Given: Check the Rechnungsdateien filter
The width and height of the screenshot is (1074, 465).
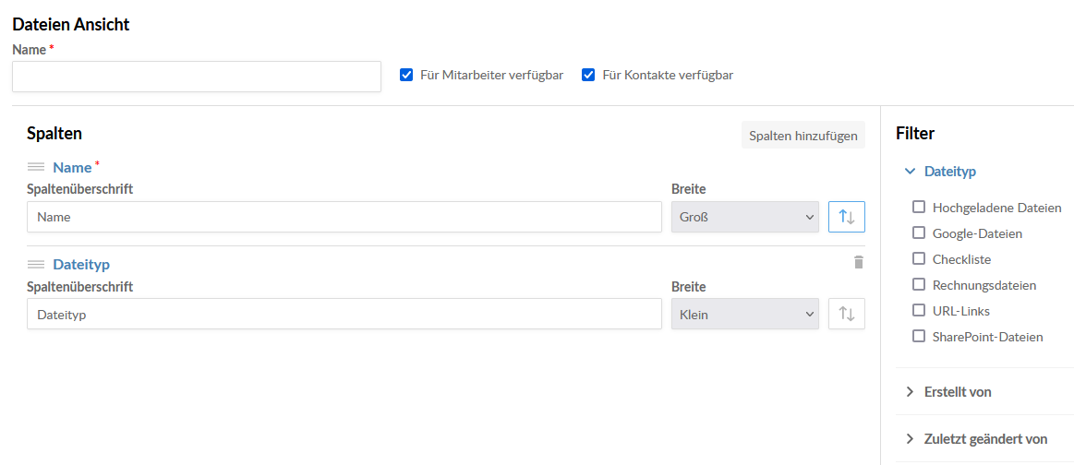Looking at the screenshot, I should [919, 284].
